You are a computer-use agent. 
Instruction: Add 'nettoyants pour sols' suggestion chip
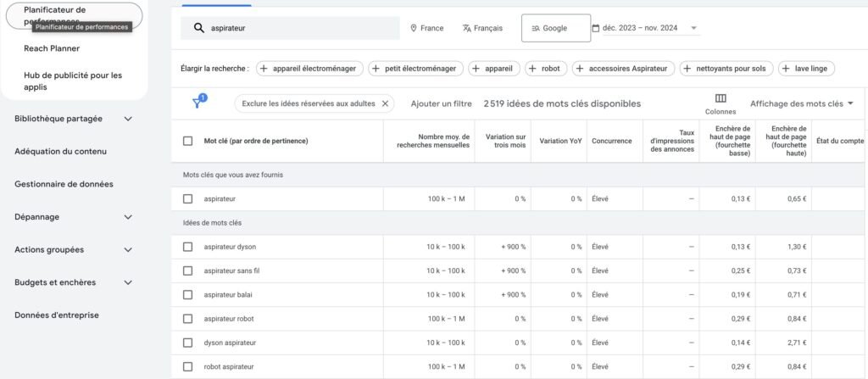(x=726, y=69)
